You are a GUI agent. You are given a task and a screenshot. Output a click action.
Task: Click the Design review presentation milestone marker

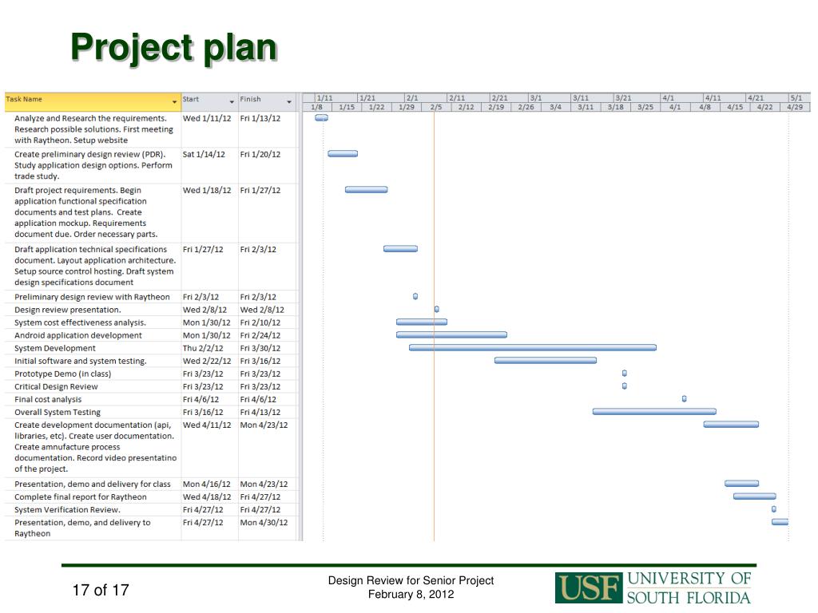tap(437, 309)
